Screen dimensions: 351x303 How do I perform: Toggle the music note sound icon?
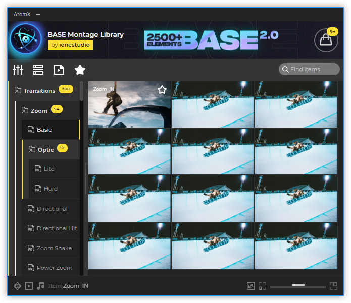point(40,286)
